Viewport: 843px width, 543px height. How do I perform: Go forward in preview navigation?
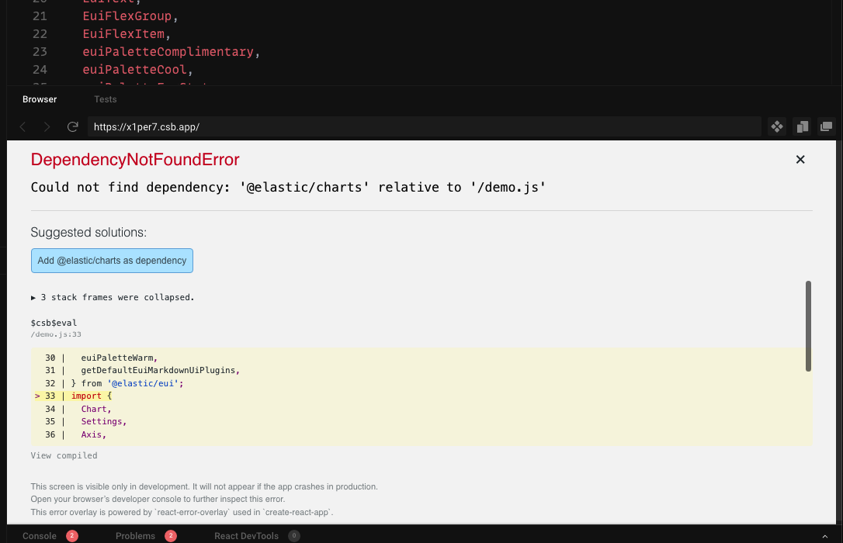click(x=47, y=126)
